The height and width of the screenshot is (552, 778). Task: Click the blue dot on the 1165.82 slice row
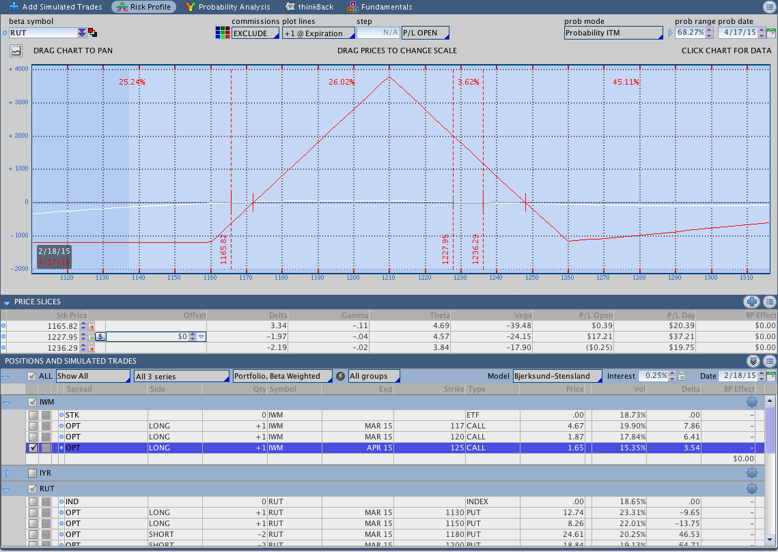tap(3, 326)
